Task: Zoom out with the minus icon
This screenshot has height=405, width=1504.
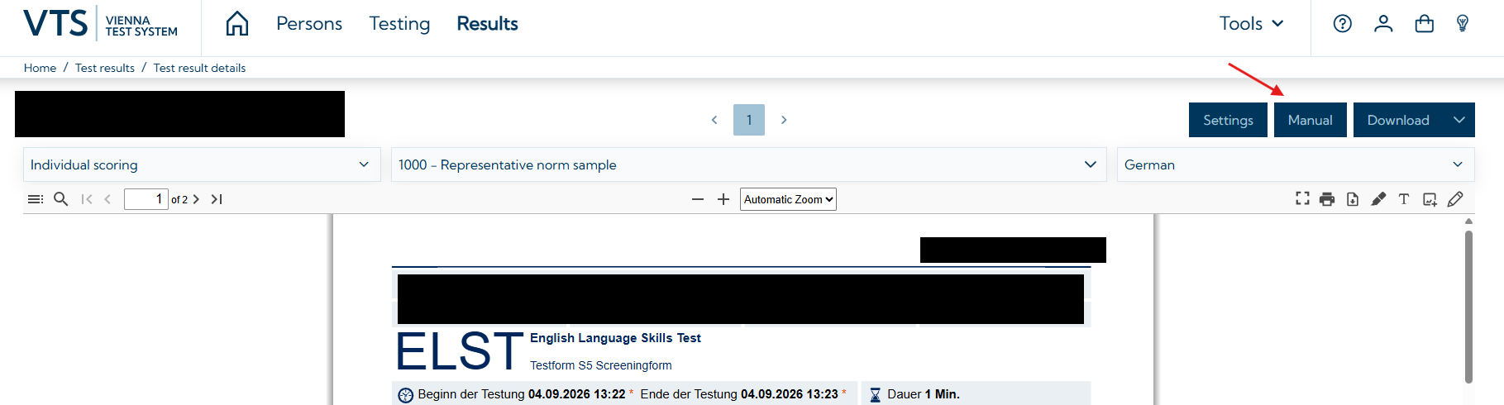Action: [x=698, y=199]
